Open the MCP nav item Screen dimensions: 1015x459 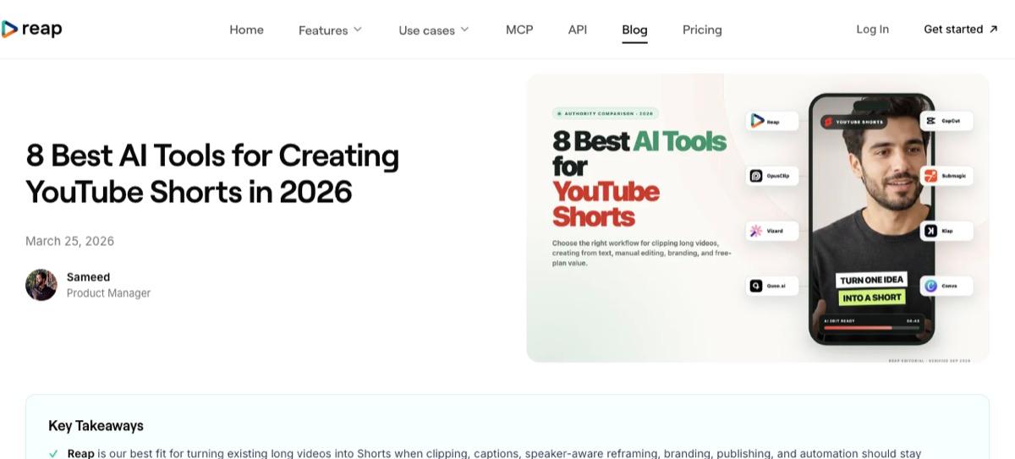(x=519, y=30)
